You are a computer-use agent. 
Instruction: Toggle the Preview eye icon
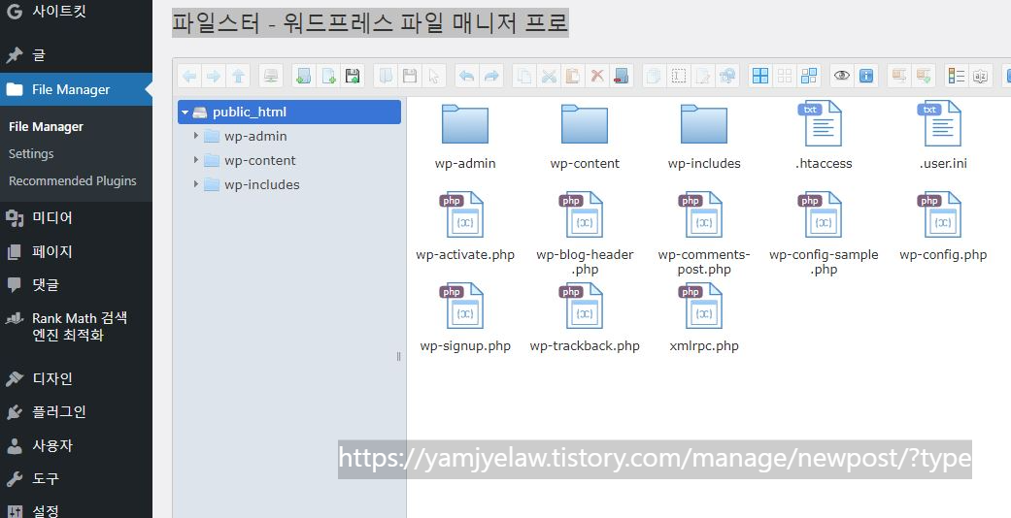point(841,76)
